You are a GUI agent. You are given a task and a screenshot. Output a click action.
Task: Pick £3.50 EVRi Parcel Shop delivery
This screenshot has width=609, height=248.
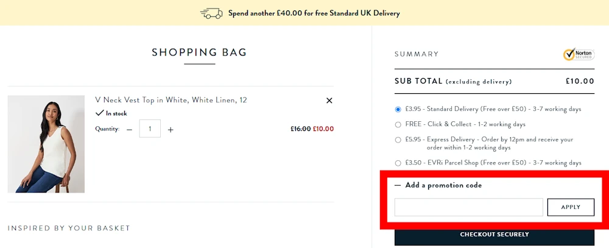click(x=398, y=163)
